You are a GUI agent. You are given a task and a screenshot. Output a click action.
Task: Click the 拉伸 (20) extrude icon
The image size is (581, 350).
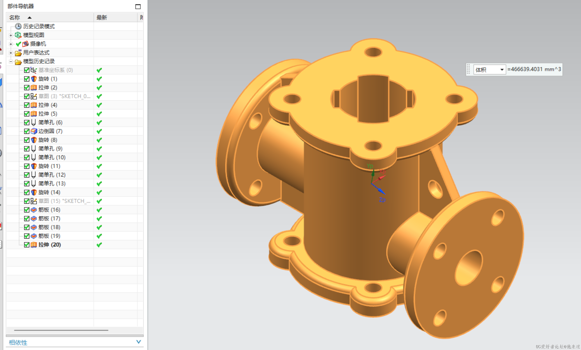[34, 245]
